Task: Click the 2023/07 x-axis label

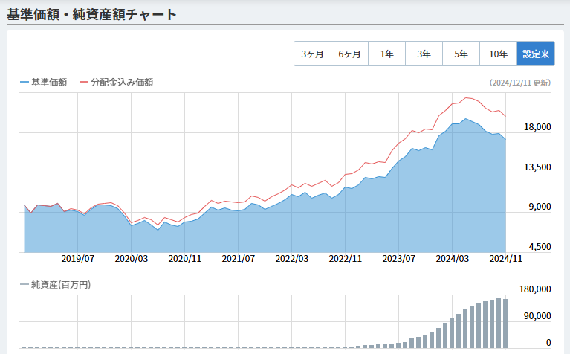Action: pos(399,259)
